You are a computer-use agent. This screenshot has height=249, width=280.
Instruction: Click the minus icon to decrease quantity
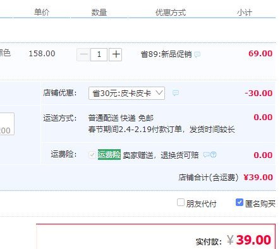point(83,54)
